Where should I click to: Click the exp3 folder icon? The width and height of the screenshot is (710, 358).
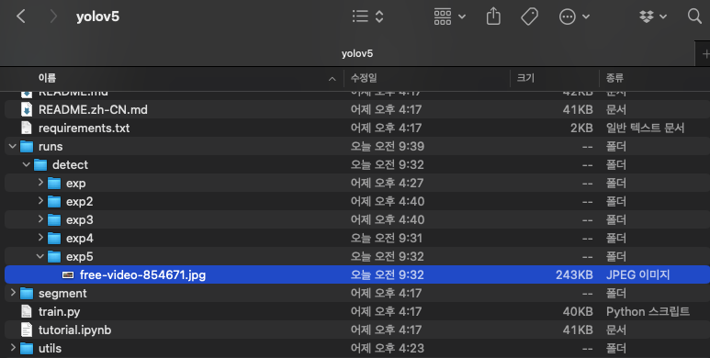point(54,220)
